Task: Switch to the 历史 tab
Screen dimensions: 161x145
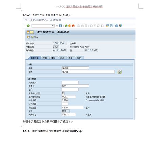Action: (x=79, y=58)
